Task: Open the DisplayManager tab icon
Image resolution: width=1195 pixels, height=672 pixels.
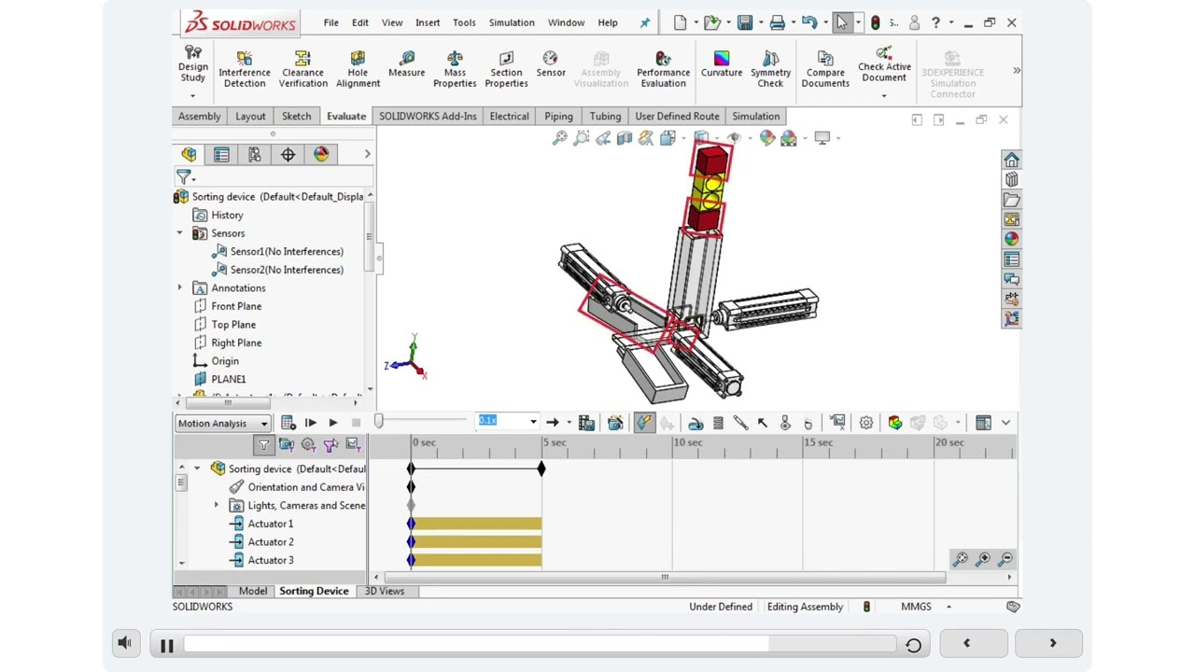Action: pos(321,155)
